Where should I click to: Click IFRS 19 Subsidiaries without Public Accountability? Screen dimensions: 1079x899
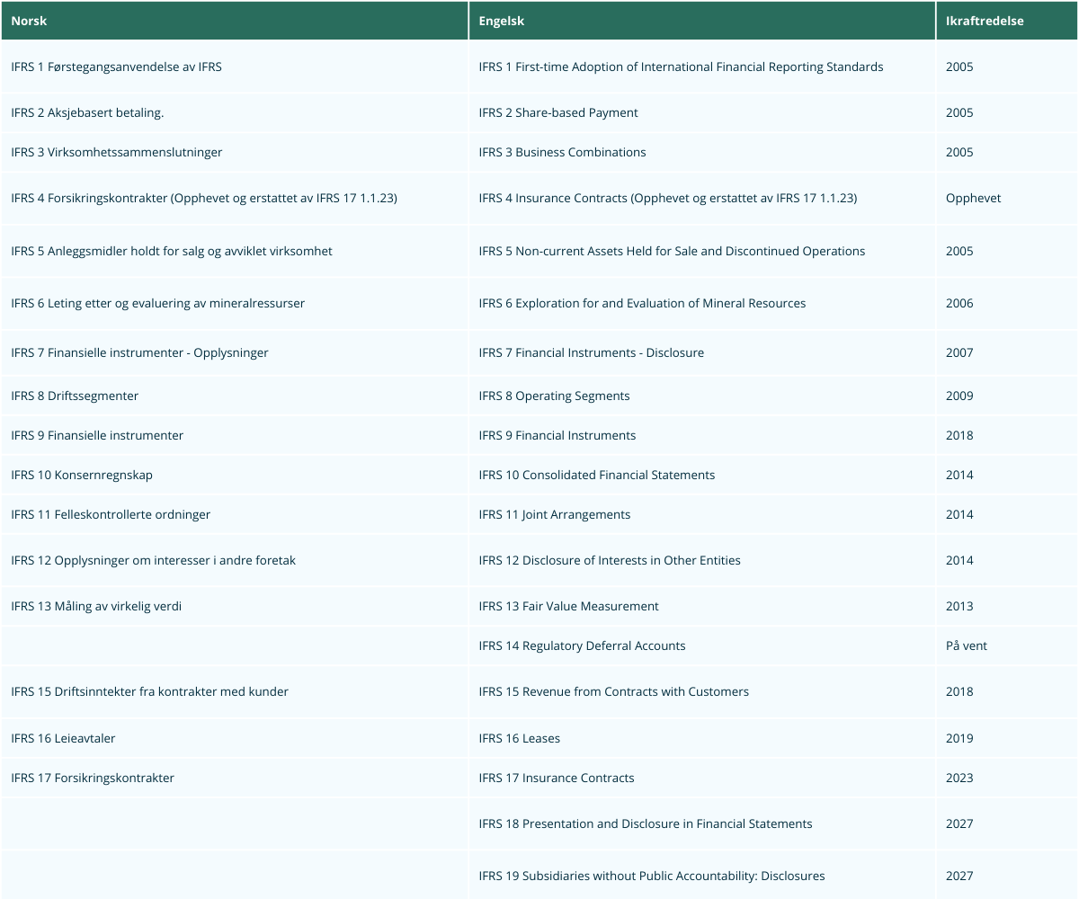(x=653, y=876)
